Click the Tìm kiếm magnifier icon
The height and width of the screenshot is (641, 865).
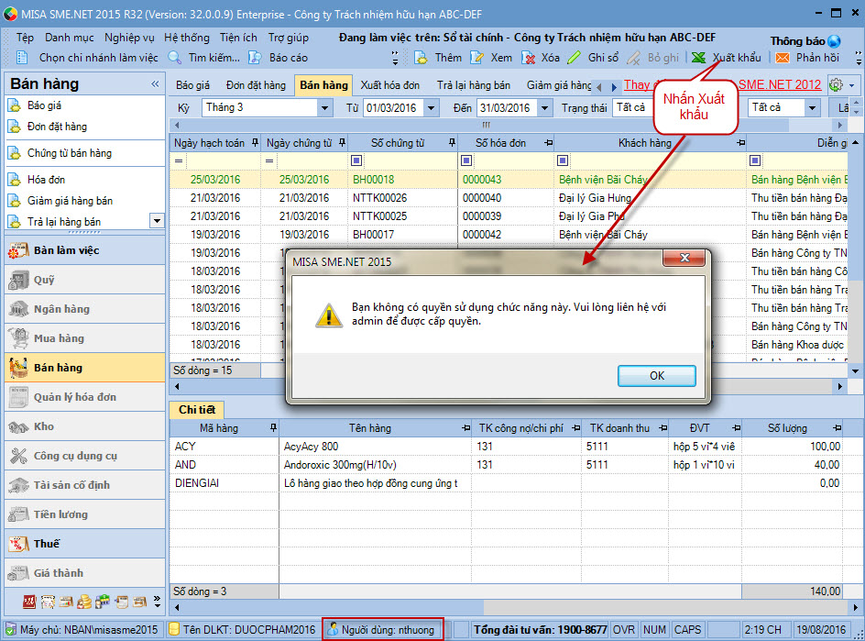click(x=174, y=58)
